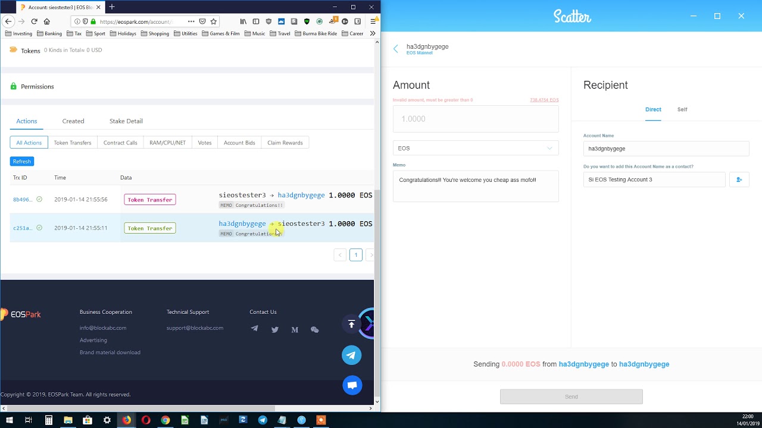Image resolution: width=762 pixels, height=428 pixels.
Task: Click the Send button in Scatter
Action: coord(571,396)
